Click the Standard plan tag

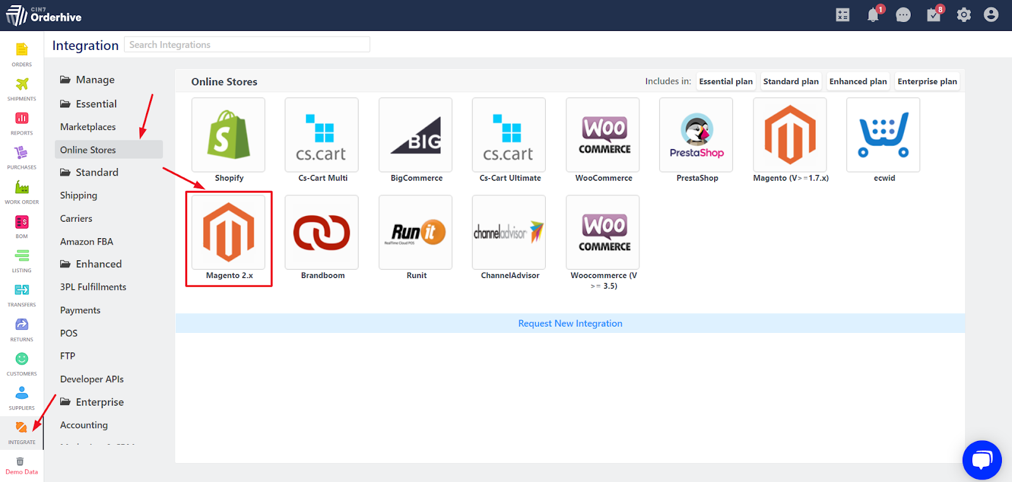pyautogui.click(x=791, y=81)
